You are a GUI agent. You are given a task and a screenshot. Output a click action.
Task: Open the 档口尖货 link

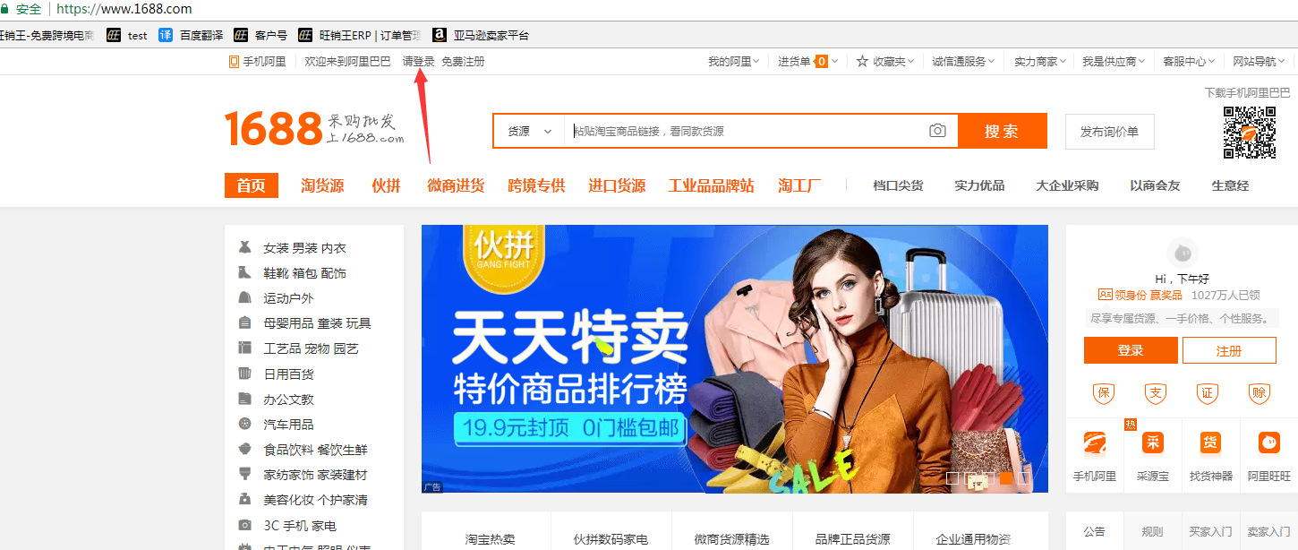(x=898, y=185)
